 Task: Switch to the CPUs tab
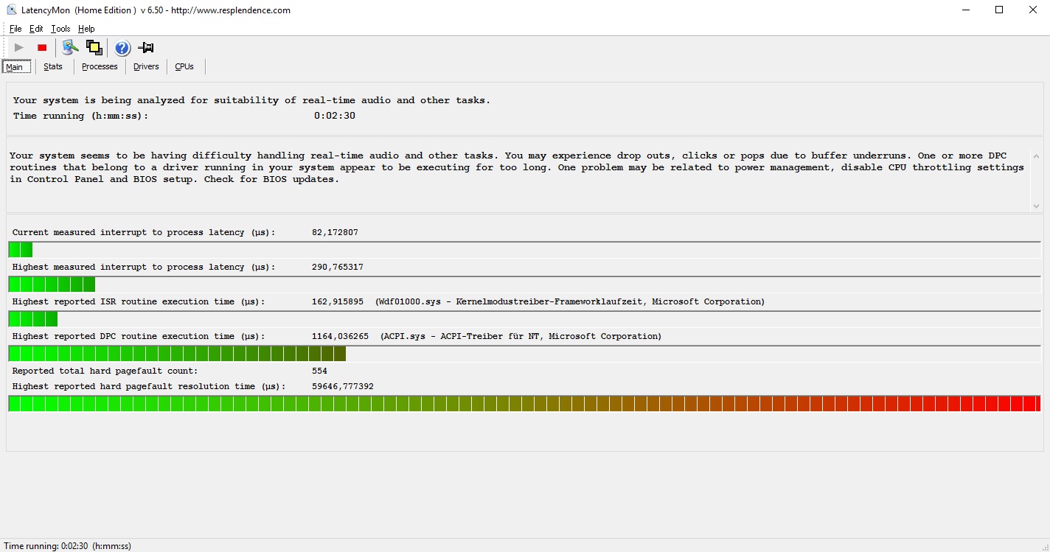184,66
